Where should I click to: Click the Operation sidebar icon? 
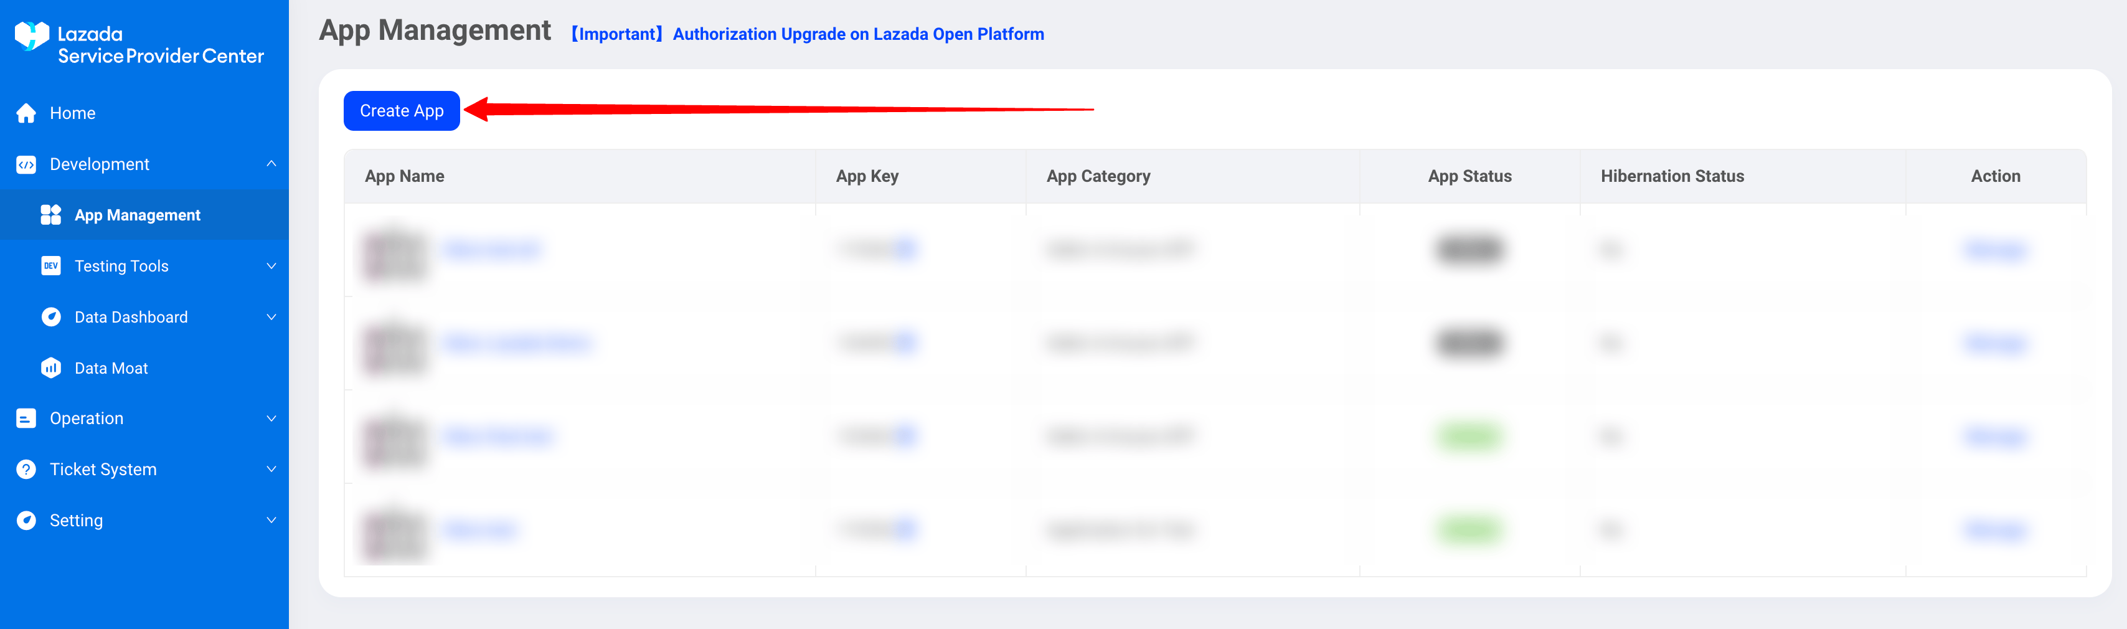coord(26,419)
